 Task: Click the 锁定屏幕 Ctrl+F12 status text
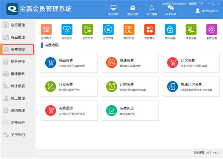[206, 153]
